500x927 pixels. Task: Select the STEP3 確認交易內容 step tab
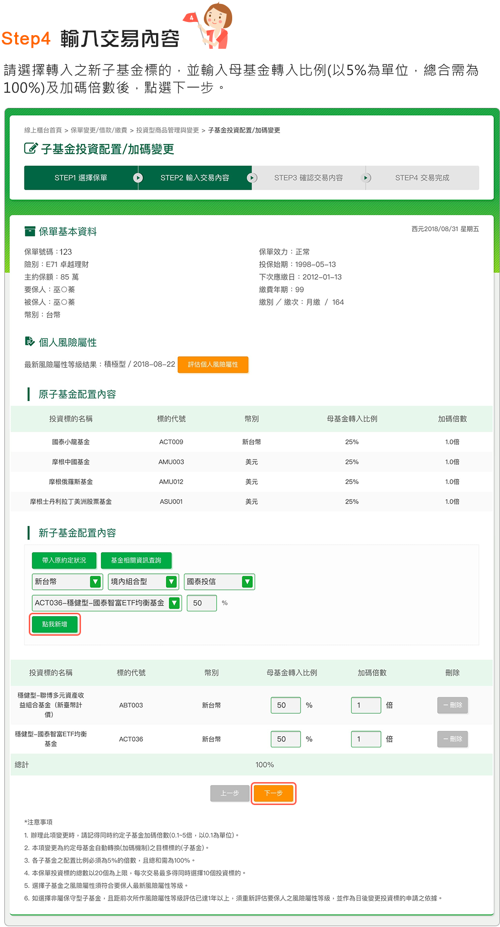tap(308, 178)
